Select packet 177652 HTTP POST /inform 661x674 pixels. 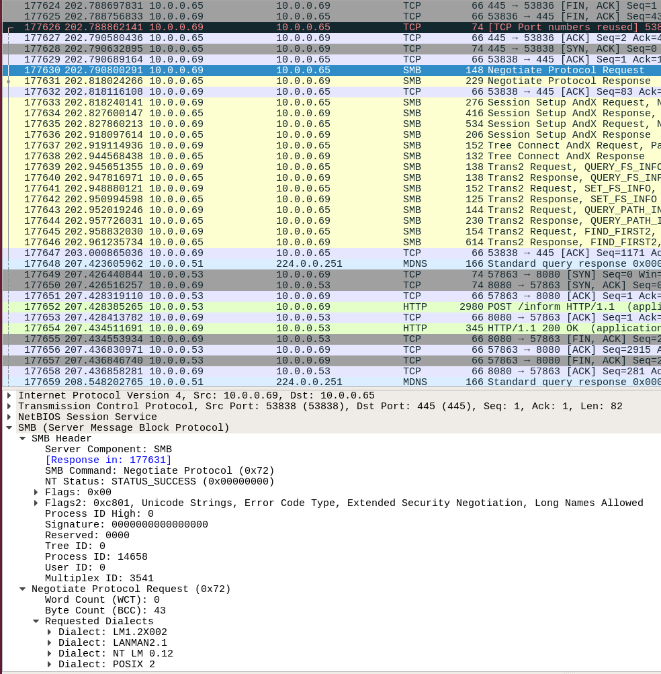(332, 306)
